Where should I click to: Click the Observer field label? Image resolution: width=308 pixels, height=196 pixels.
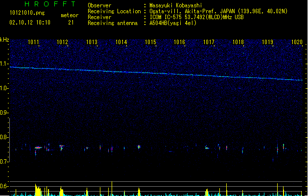tap(99, 5)
